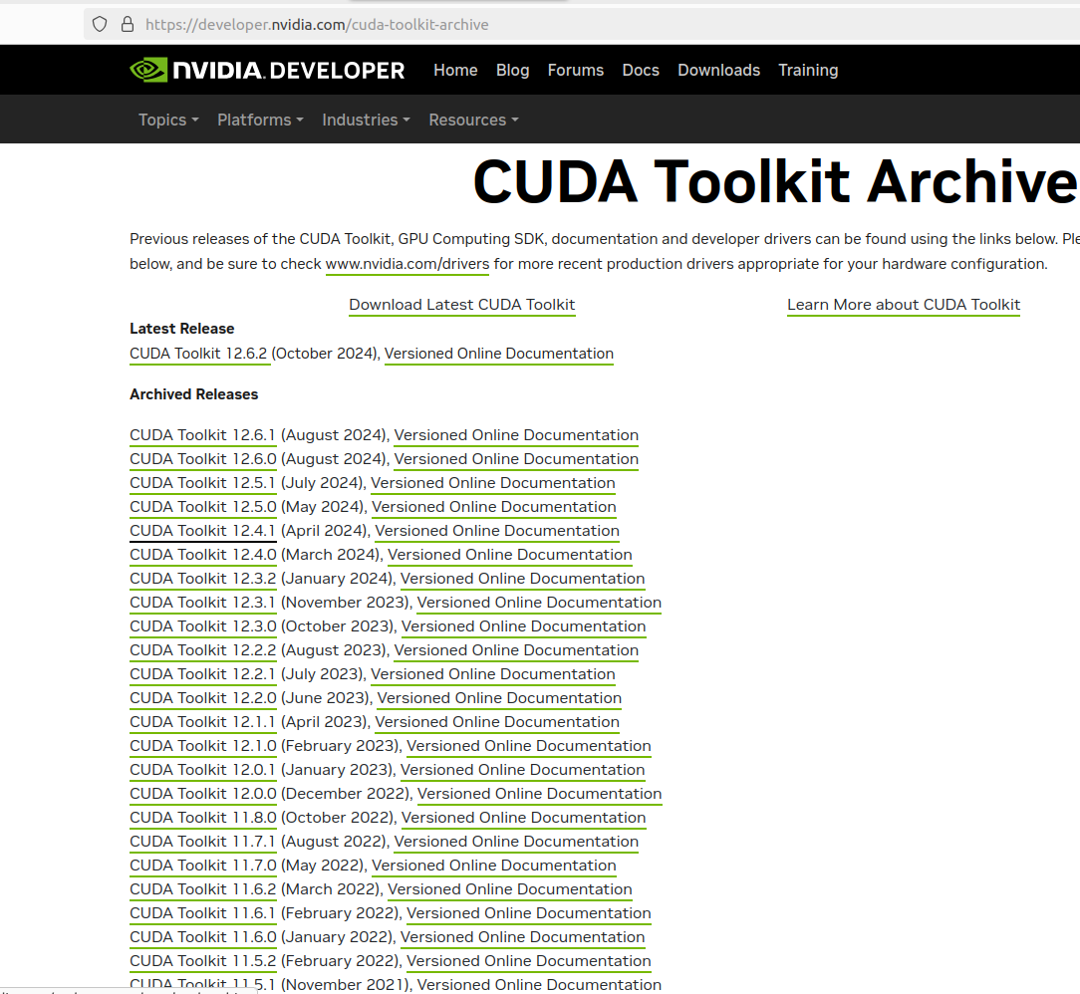
Task: Open CUDA Toolkit 11.7.1 link
Action: coord(202,842)
